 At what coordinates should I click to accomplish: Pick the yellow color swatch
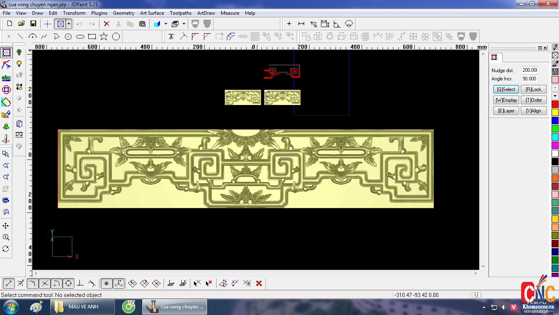pyautogui.click(x=555, y=112)
